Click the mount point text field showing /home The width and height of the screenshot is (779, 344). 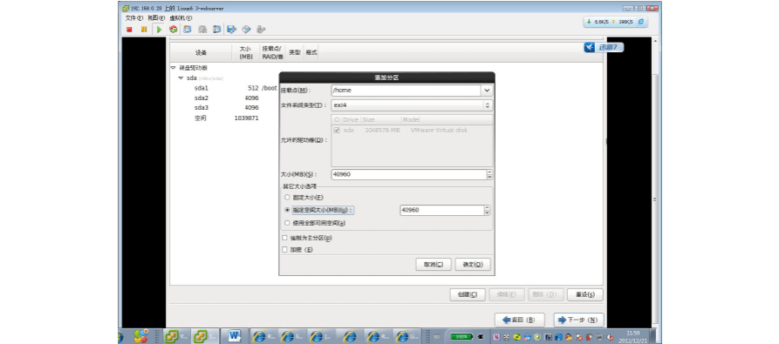pos(406,91)
